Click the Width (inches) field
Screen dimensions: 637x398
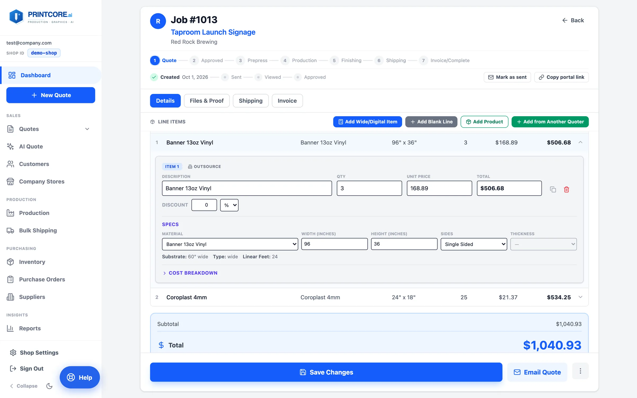[x=334, y=244]
